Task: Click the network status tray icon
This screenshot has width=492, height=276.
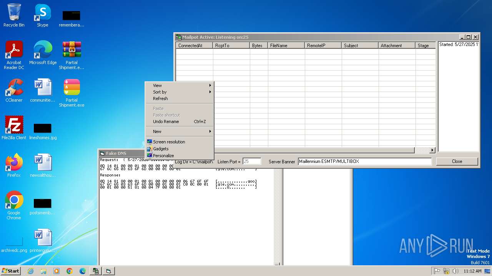Action: (446, 271)
